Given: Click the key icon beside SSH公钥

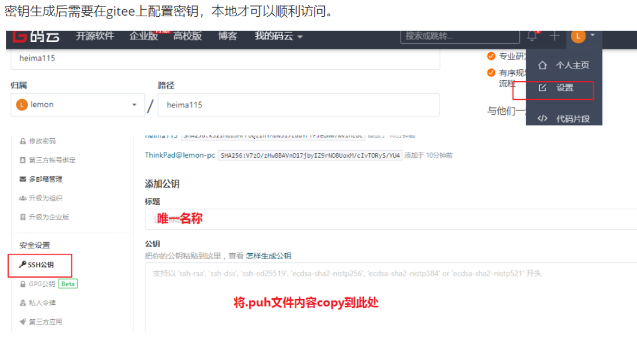Looking at the screenshot, I should coord(23,264).
